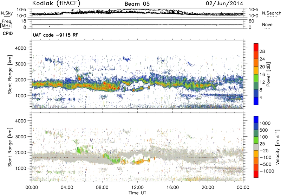Image resolution: width=281 pixels, height=195 pixels.
Task: Click the "60" Nave axis tick
Action: [251, 21]
